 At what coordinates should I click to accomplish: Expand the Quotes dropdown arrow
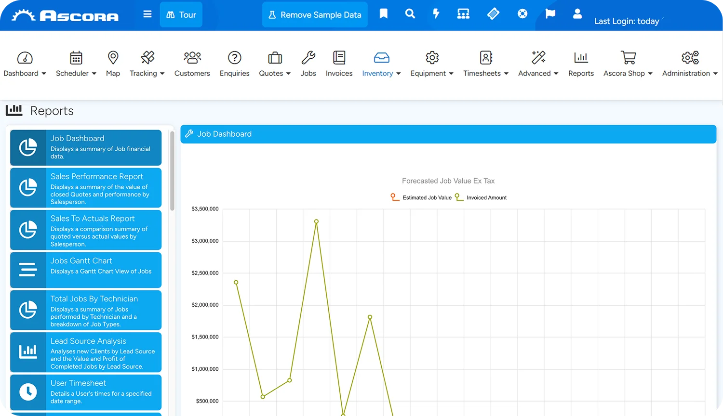(x=288, y=74)
